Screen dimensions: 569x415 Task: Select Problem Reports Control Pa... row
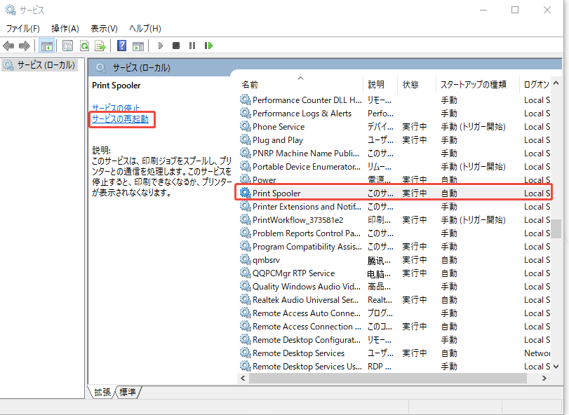pos(395,233)
